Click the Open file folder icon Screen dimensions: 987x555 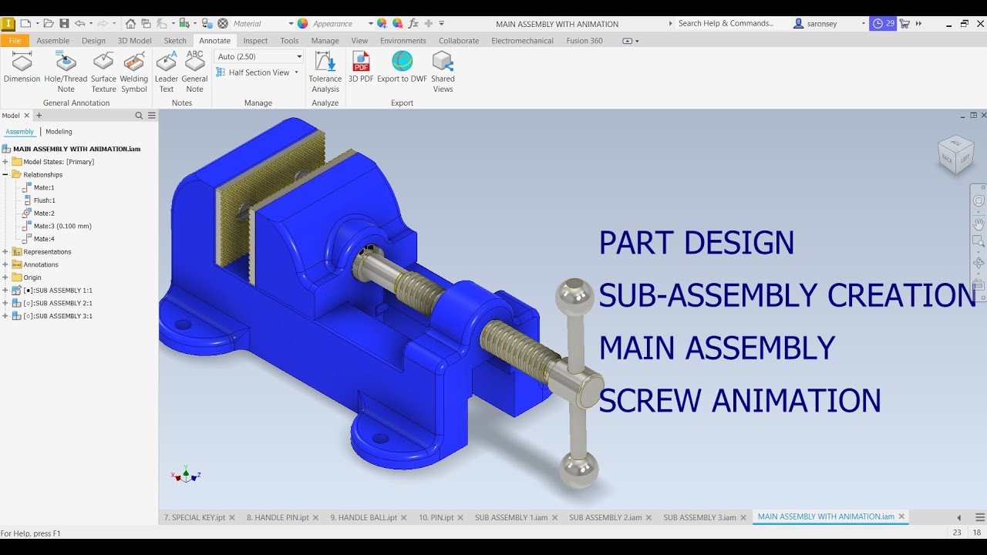49,24
